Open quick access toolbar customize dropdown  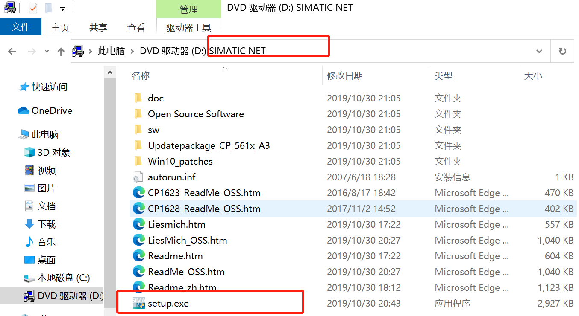63,9
